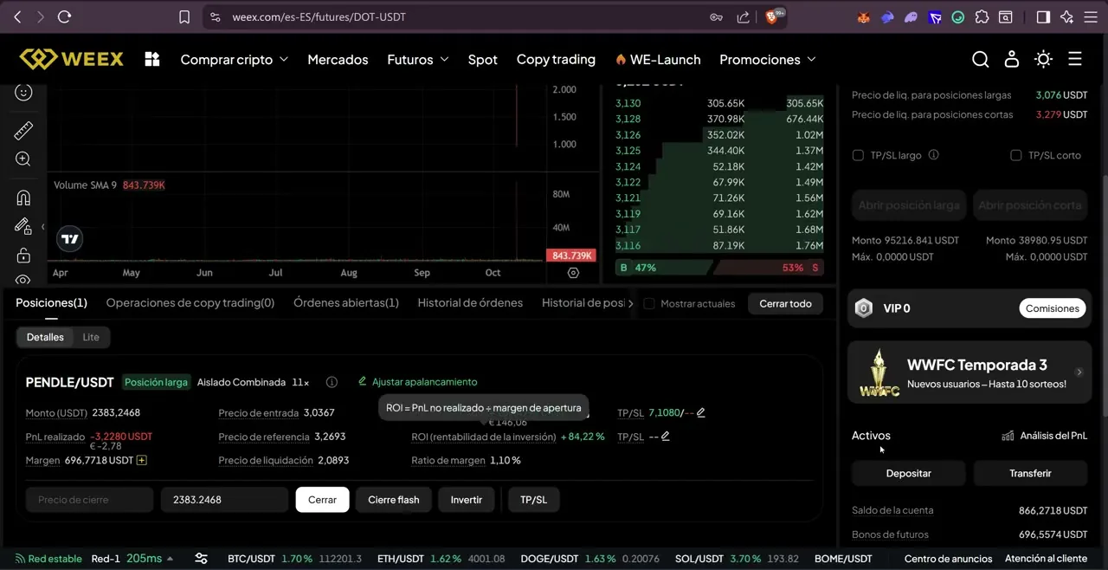Show more position tabs with arrow
This screenshot has width=1108, height=570.
point(630,303)
